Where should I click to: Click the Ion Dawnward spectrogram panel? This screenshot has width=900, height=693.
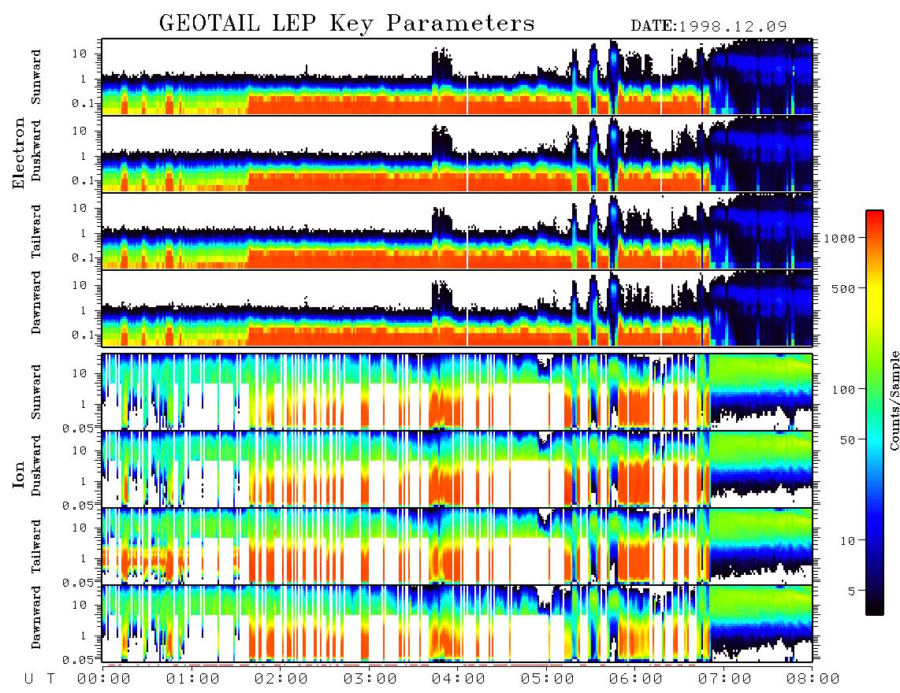457,624
